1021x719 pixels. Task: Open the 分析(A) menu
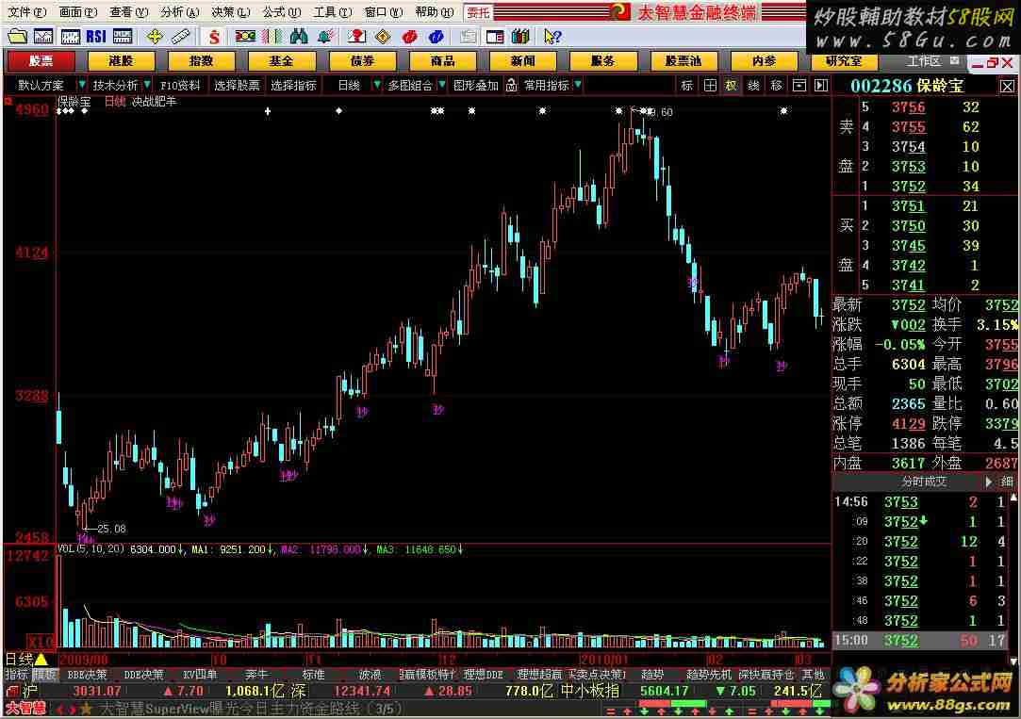[x=180, y=11]
